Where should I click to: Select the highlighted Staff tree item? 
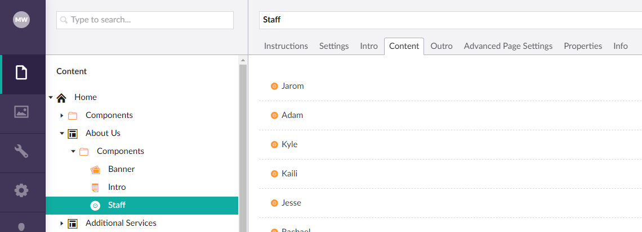(142, 206)
